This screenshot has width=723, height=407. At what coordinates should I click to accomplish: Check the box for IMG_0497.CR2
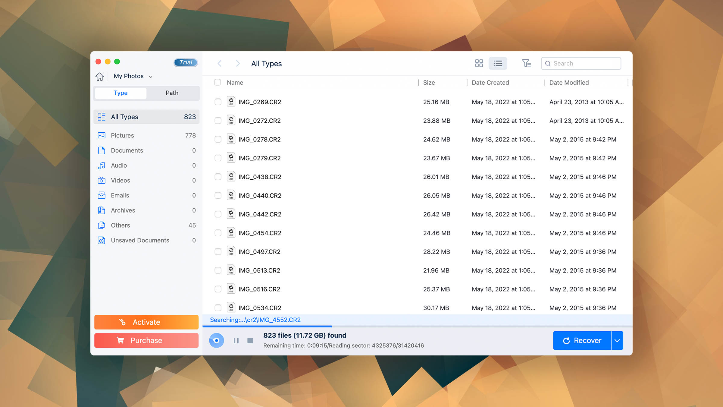coord(218,251)
